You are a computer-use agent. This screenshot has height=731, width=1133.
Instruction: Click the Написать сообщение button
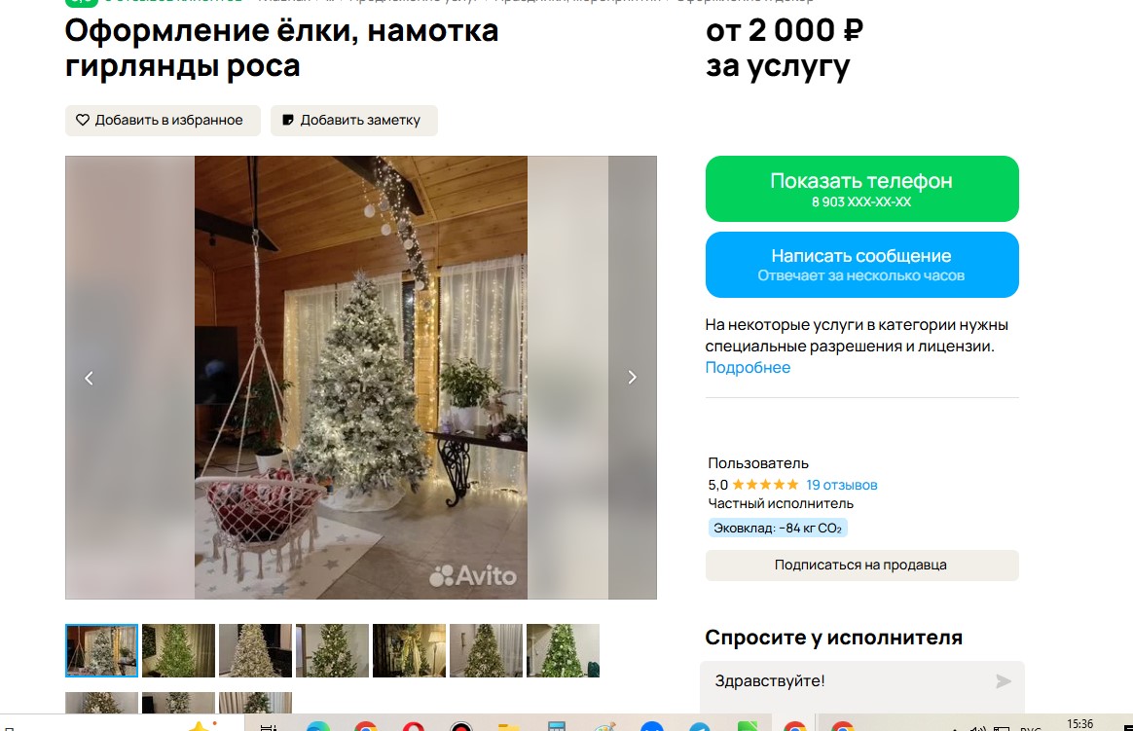[862, 265]
